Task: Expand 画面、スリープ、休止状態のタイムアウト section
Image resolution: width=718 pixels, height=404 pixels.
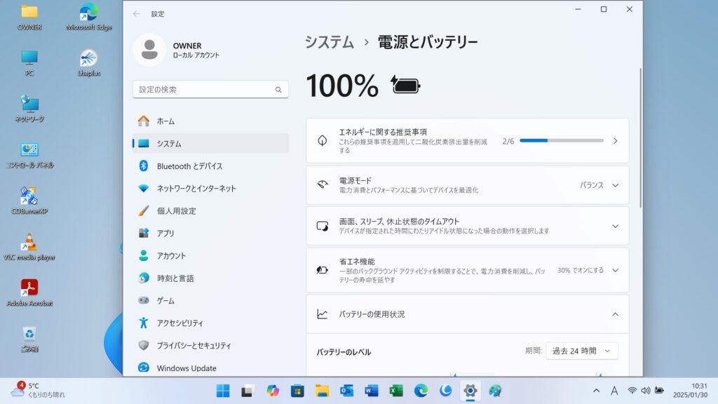Action: 615,226
